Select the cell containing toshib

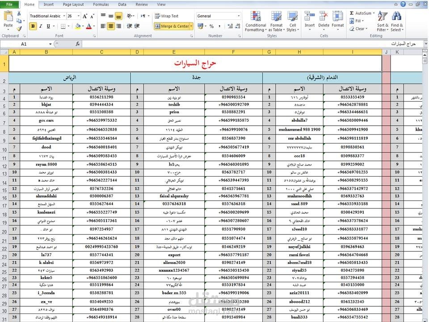[x=174, y=104]
